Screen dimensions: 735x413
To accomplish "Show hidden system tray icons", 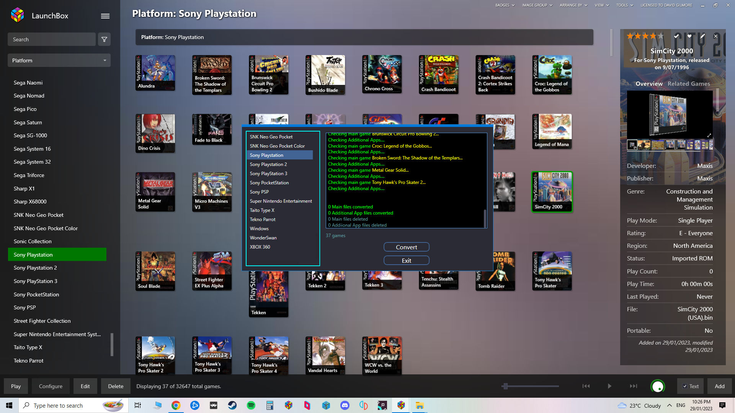I will point(669,405).
